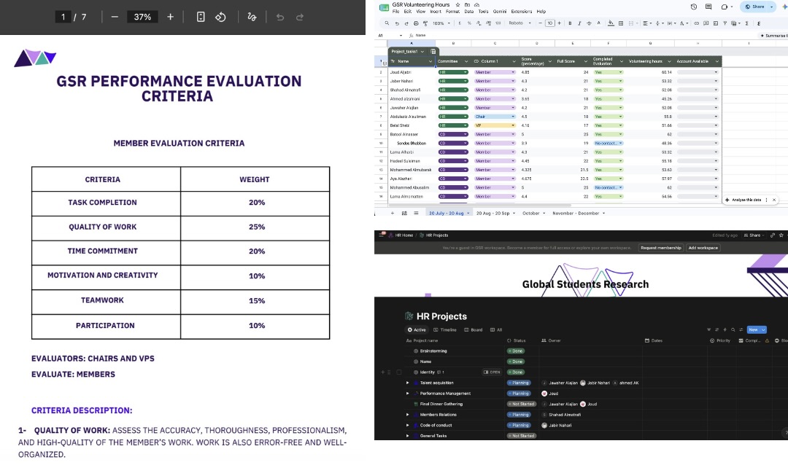Viewport: 788px width, 465px height.
Task: Switch to the Timeline view tab
Action: point(445,330)
